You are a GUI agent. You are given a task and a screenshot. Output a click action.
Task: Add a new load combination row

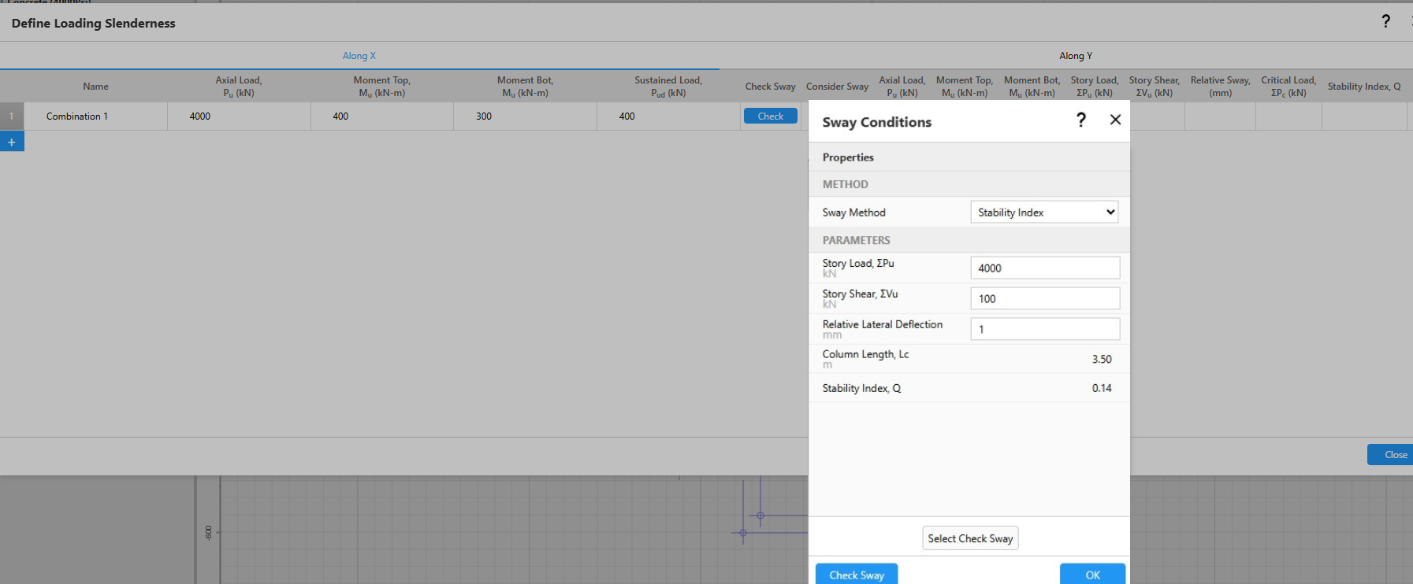click(12, 142)
